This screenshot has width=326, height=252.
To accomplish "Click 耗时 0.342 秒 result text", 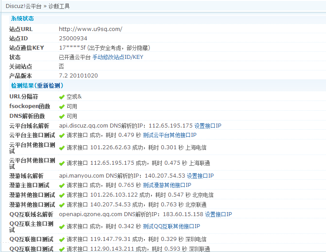I will point(124,226).
